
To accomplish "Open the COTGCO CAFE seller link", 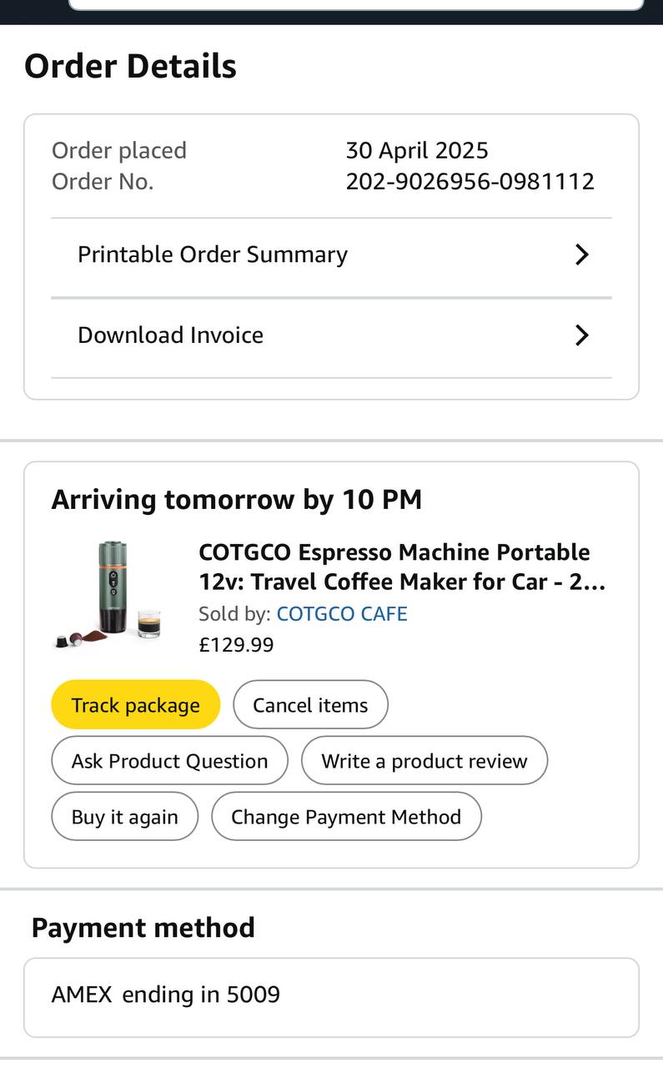I will [x=342, y=614].
